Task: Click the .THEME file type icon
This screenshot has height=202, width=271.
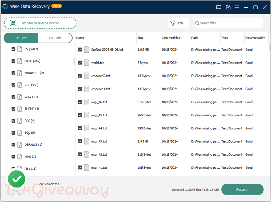Action: point(20,109)
